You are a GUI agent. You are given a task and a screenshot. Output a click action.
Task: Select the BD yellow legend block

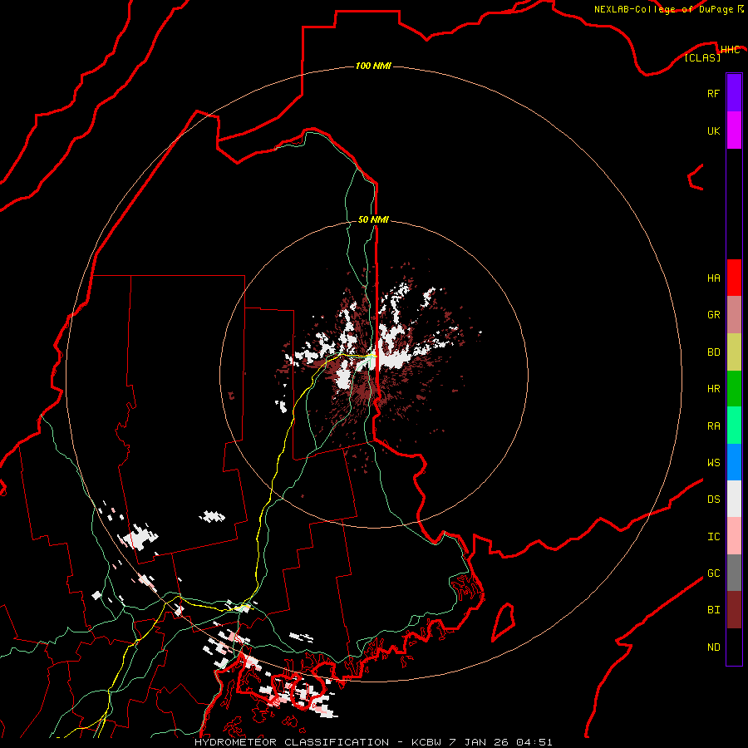[734, 352]
